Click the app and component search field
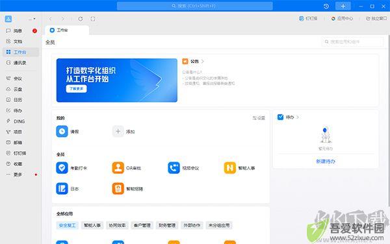The height and width of the screenshot is (244, 390). click(353, 42)
